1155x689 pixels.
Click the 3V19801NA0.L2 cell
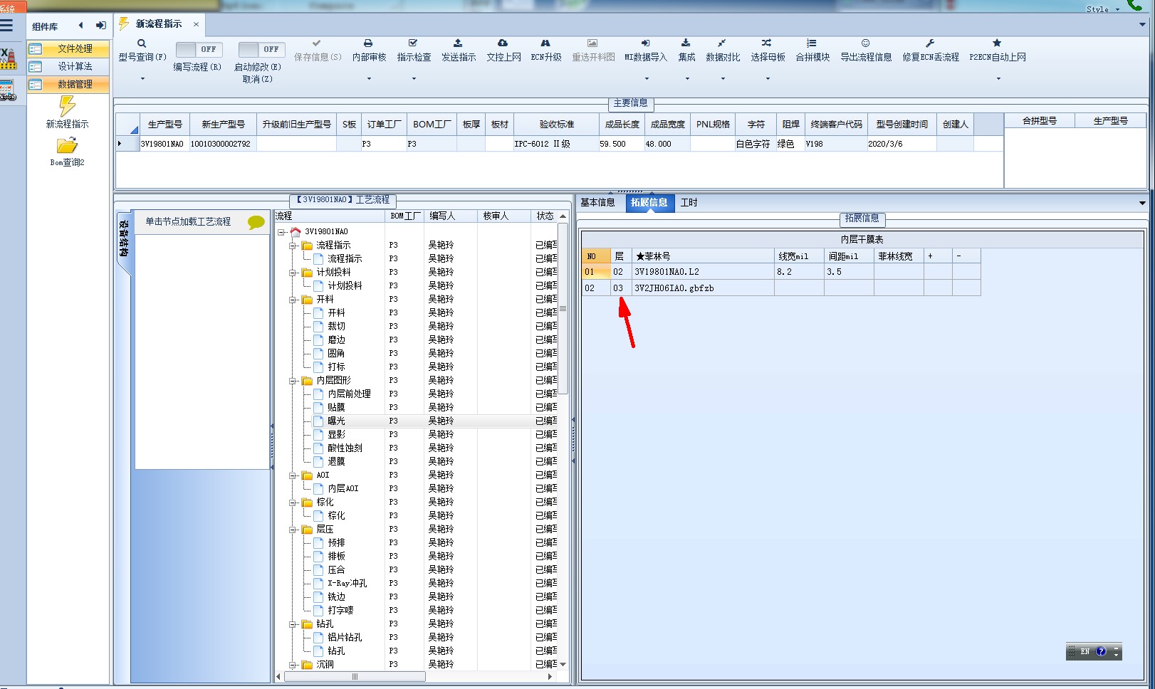tap(703, 272)
